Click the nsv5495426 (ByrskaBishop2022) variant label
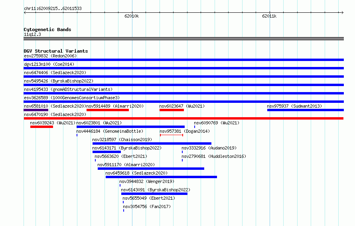Screen dimensions: 355x226 [x=59, y=81]
